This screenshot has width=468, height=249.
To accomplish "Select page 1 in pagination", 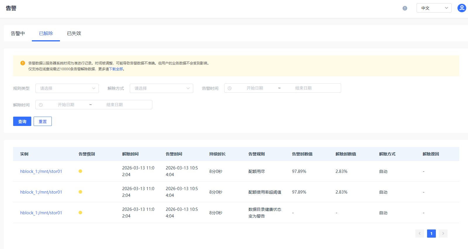I will (x=431, y=234).
